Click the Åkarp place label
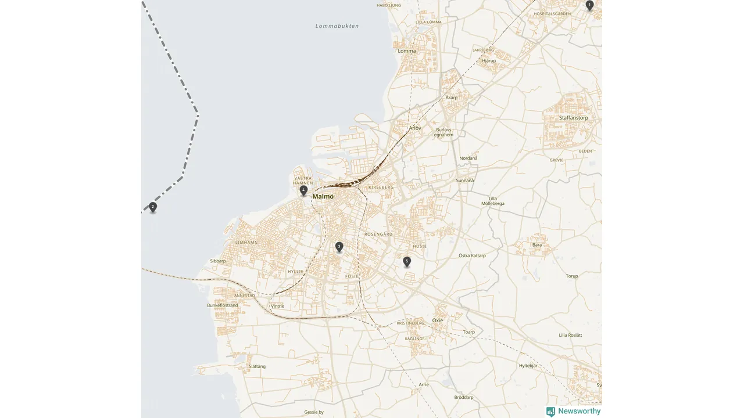This screenshot has width=744, height=418. coord(452,98)
